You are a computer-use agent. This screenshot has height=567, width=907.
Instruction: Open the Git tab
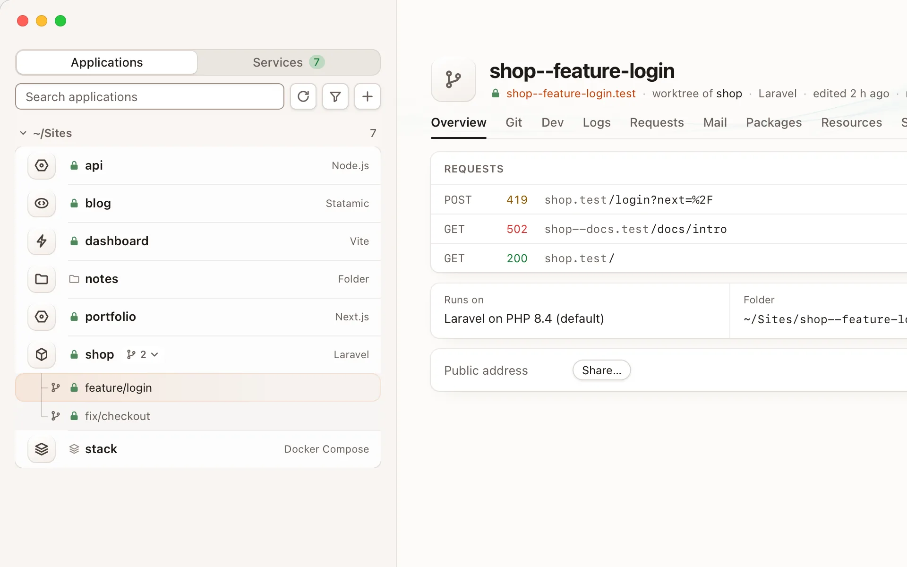click(x=513, y=122)
